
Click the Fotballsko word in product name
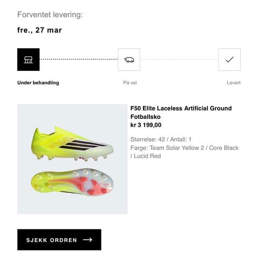tap(146, 117)
